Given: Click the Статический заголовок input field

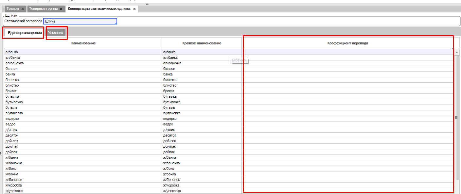Looking at the screenshot, I should pyautogui.click(x=80, y=21).
